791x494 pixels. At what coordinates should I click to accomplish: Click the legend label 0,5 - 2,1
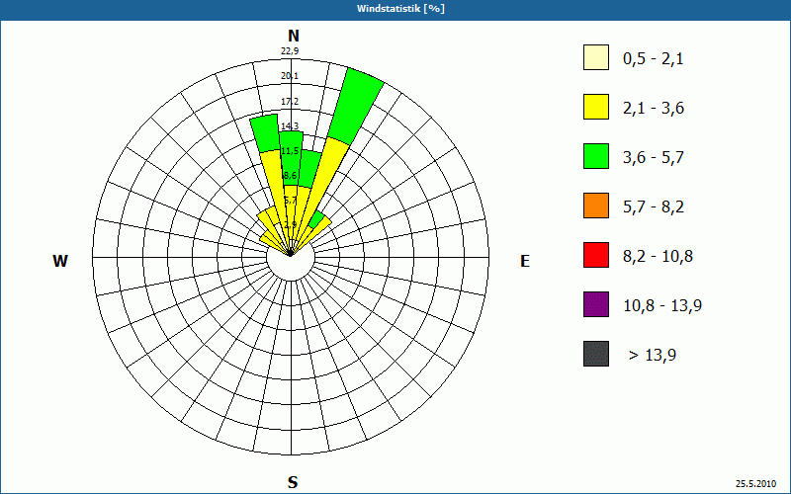pyautogui.click(x=654, y=59)
